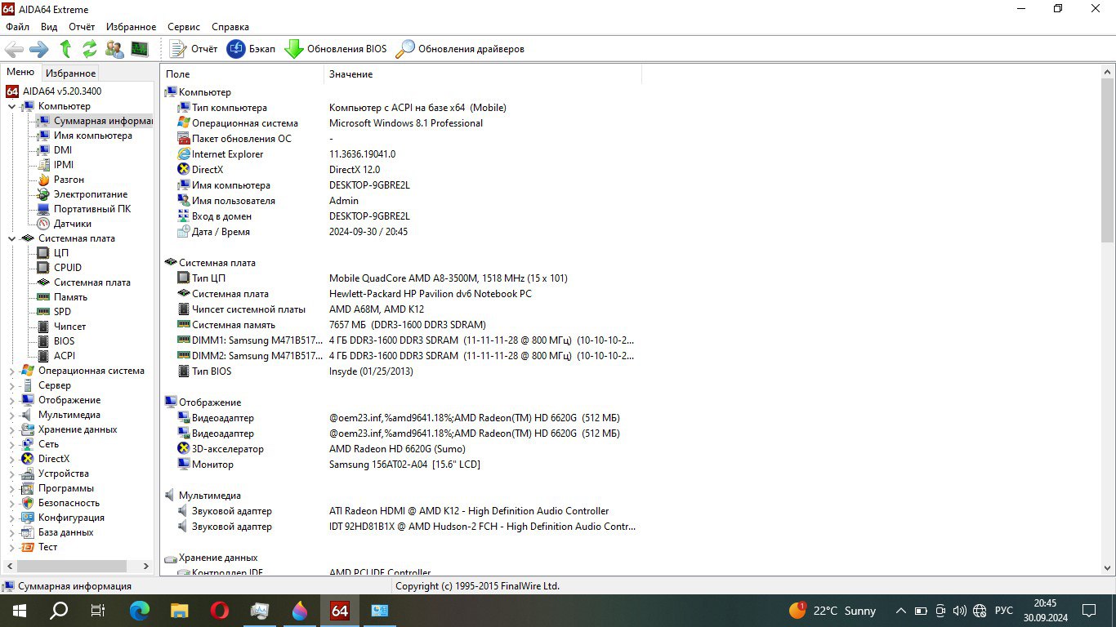Click the ЦП chip icon in the tree

[43, 253]
